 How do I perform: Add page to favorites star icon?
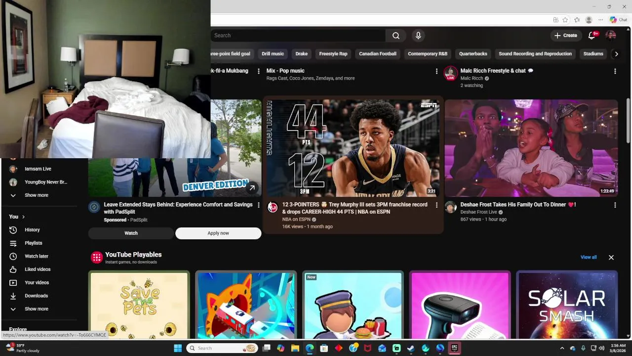[565, 20]
